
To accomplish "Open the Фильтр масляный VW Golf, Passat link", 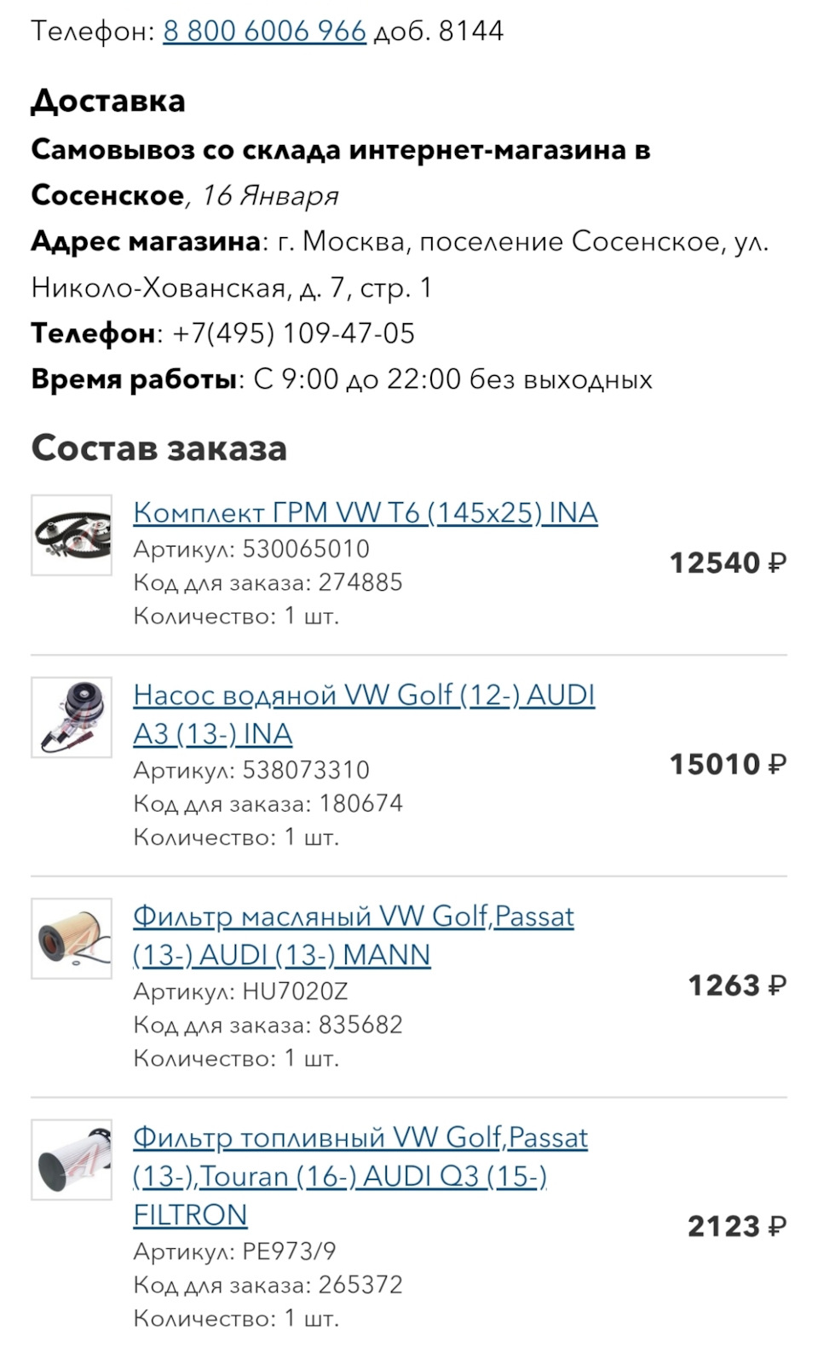I will [x=354, y=935].
